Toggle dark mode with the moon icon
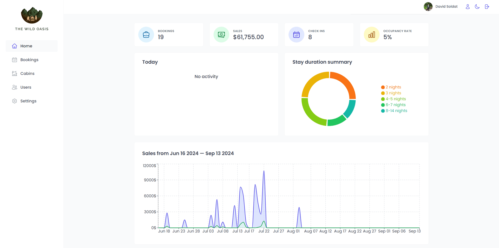The height and width of the screenshot is (248, 499). [477, 7]
